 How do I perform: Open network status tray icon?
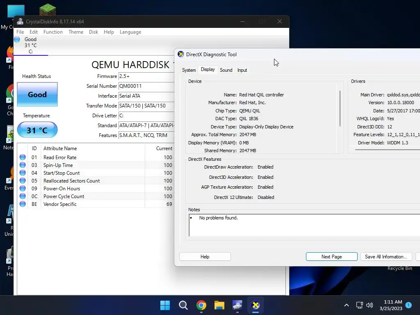[359, 305]
